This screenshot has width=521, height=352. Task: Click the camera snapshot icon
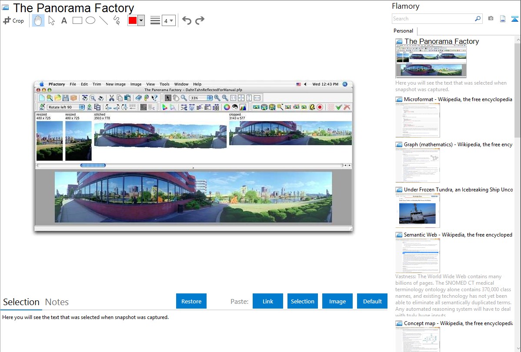[x=491, y=19]
